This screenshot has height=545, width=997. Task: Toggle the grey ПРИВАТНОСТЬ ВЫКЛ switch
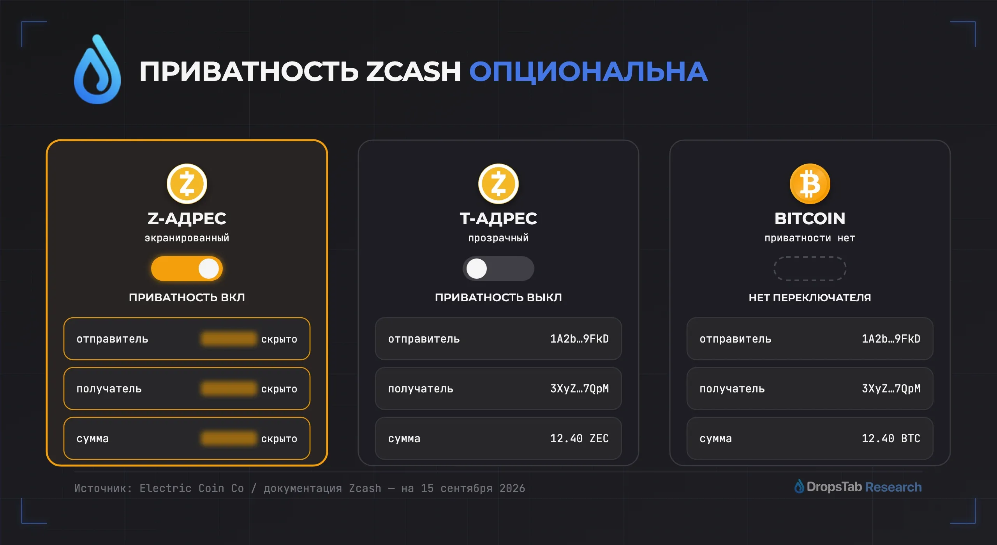pos(498,269)
